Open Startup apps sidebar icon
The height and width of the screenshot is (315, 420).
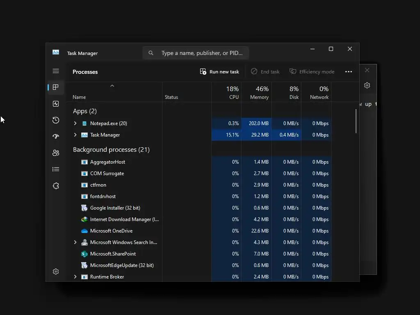56,136
